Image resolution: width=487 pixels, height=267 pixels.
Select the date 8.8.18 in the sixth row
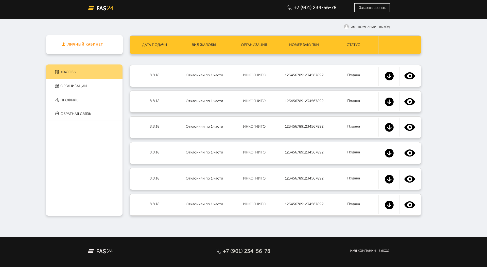point(154,204)
